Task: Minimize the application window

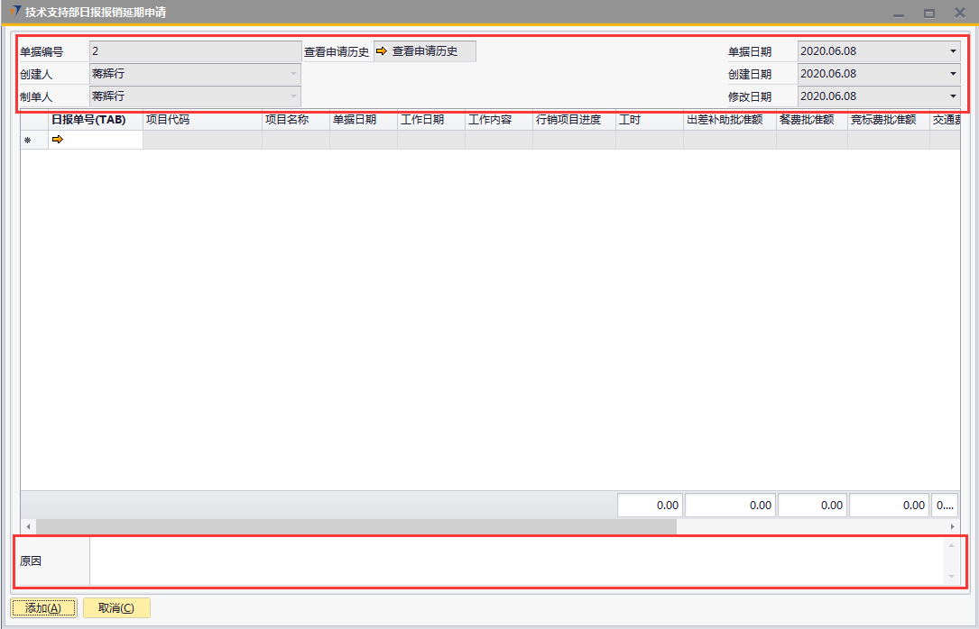Action: [x=898, y=13]
